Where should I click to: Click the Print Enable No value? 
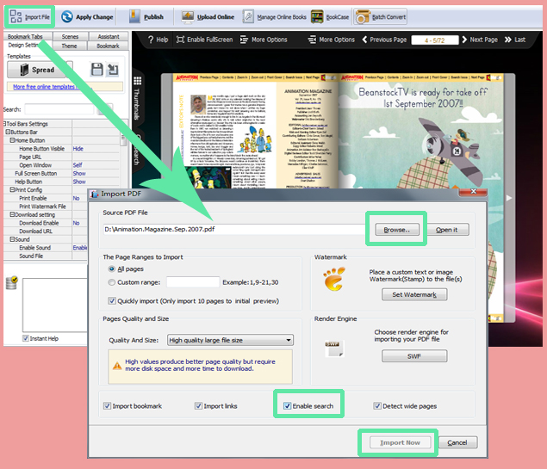(76, 198)
